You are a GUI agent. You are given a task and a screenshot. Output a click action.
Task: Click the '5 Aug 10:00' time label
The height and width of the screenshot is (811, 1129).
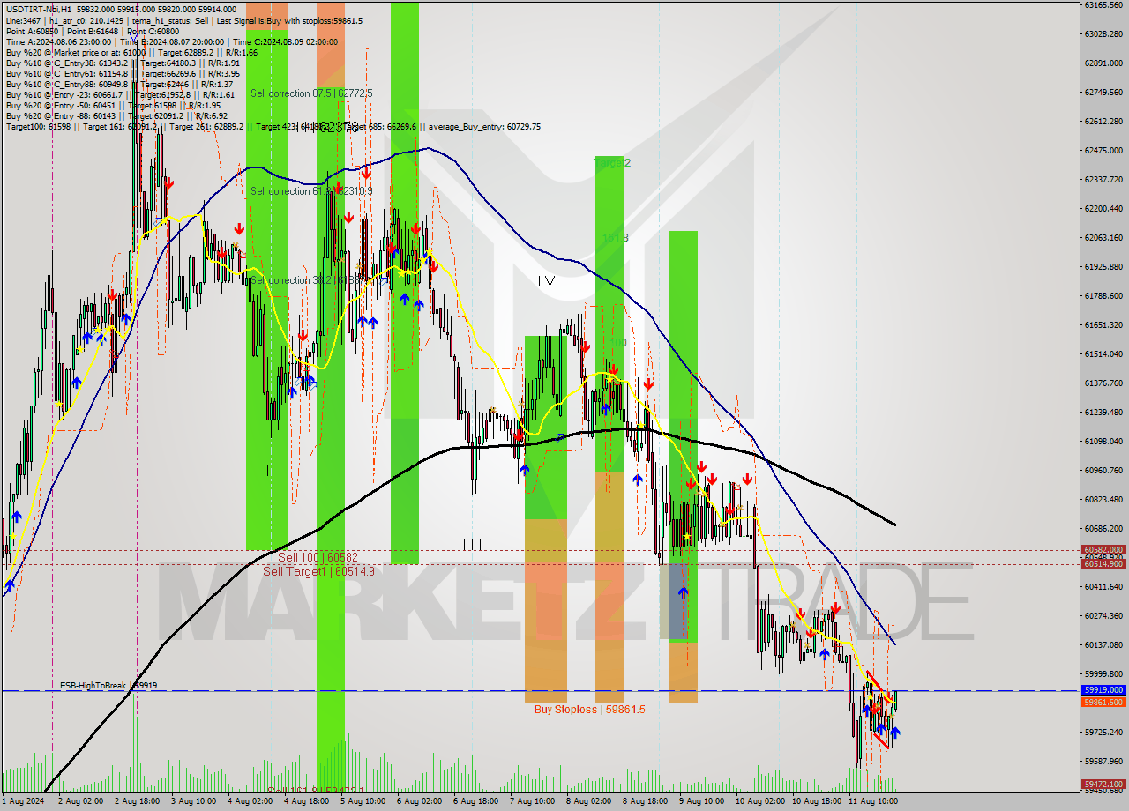[363, 800]
